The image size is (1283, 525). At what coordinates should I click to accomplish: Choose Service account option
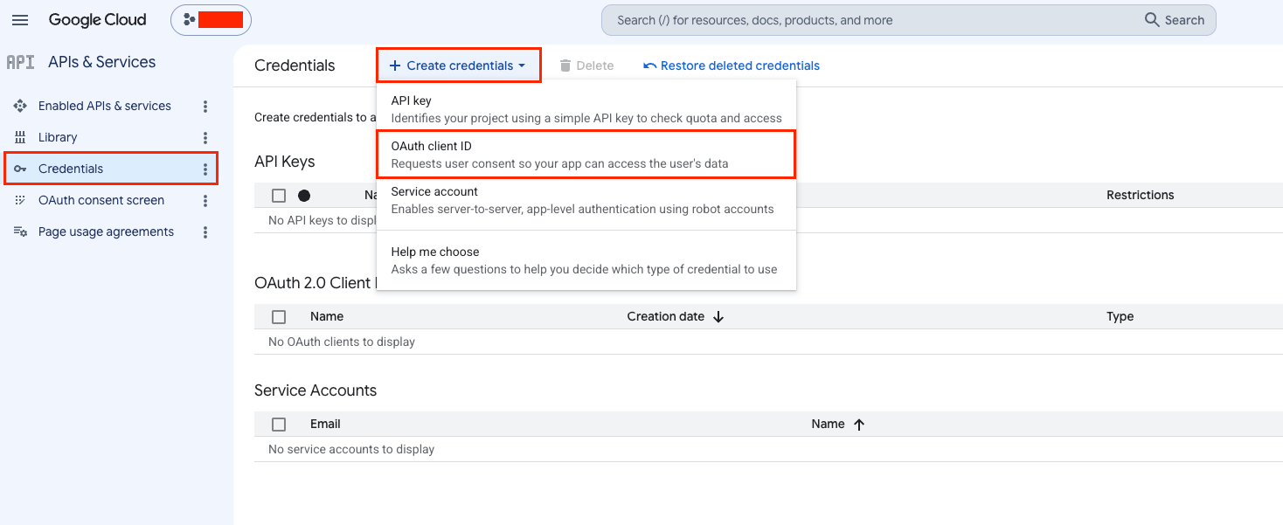586,200
